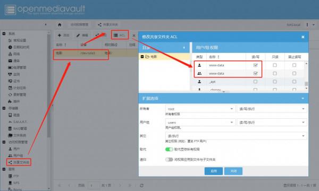Collapse the Services section in sidebar tree
This screenshot has width=319, height=191.
(x=4, y=169)
